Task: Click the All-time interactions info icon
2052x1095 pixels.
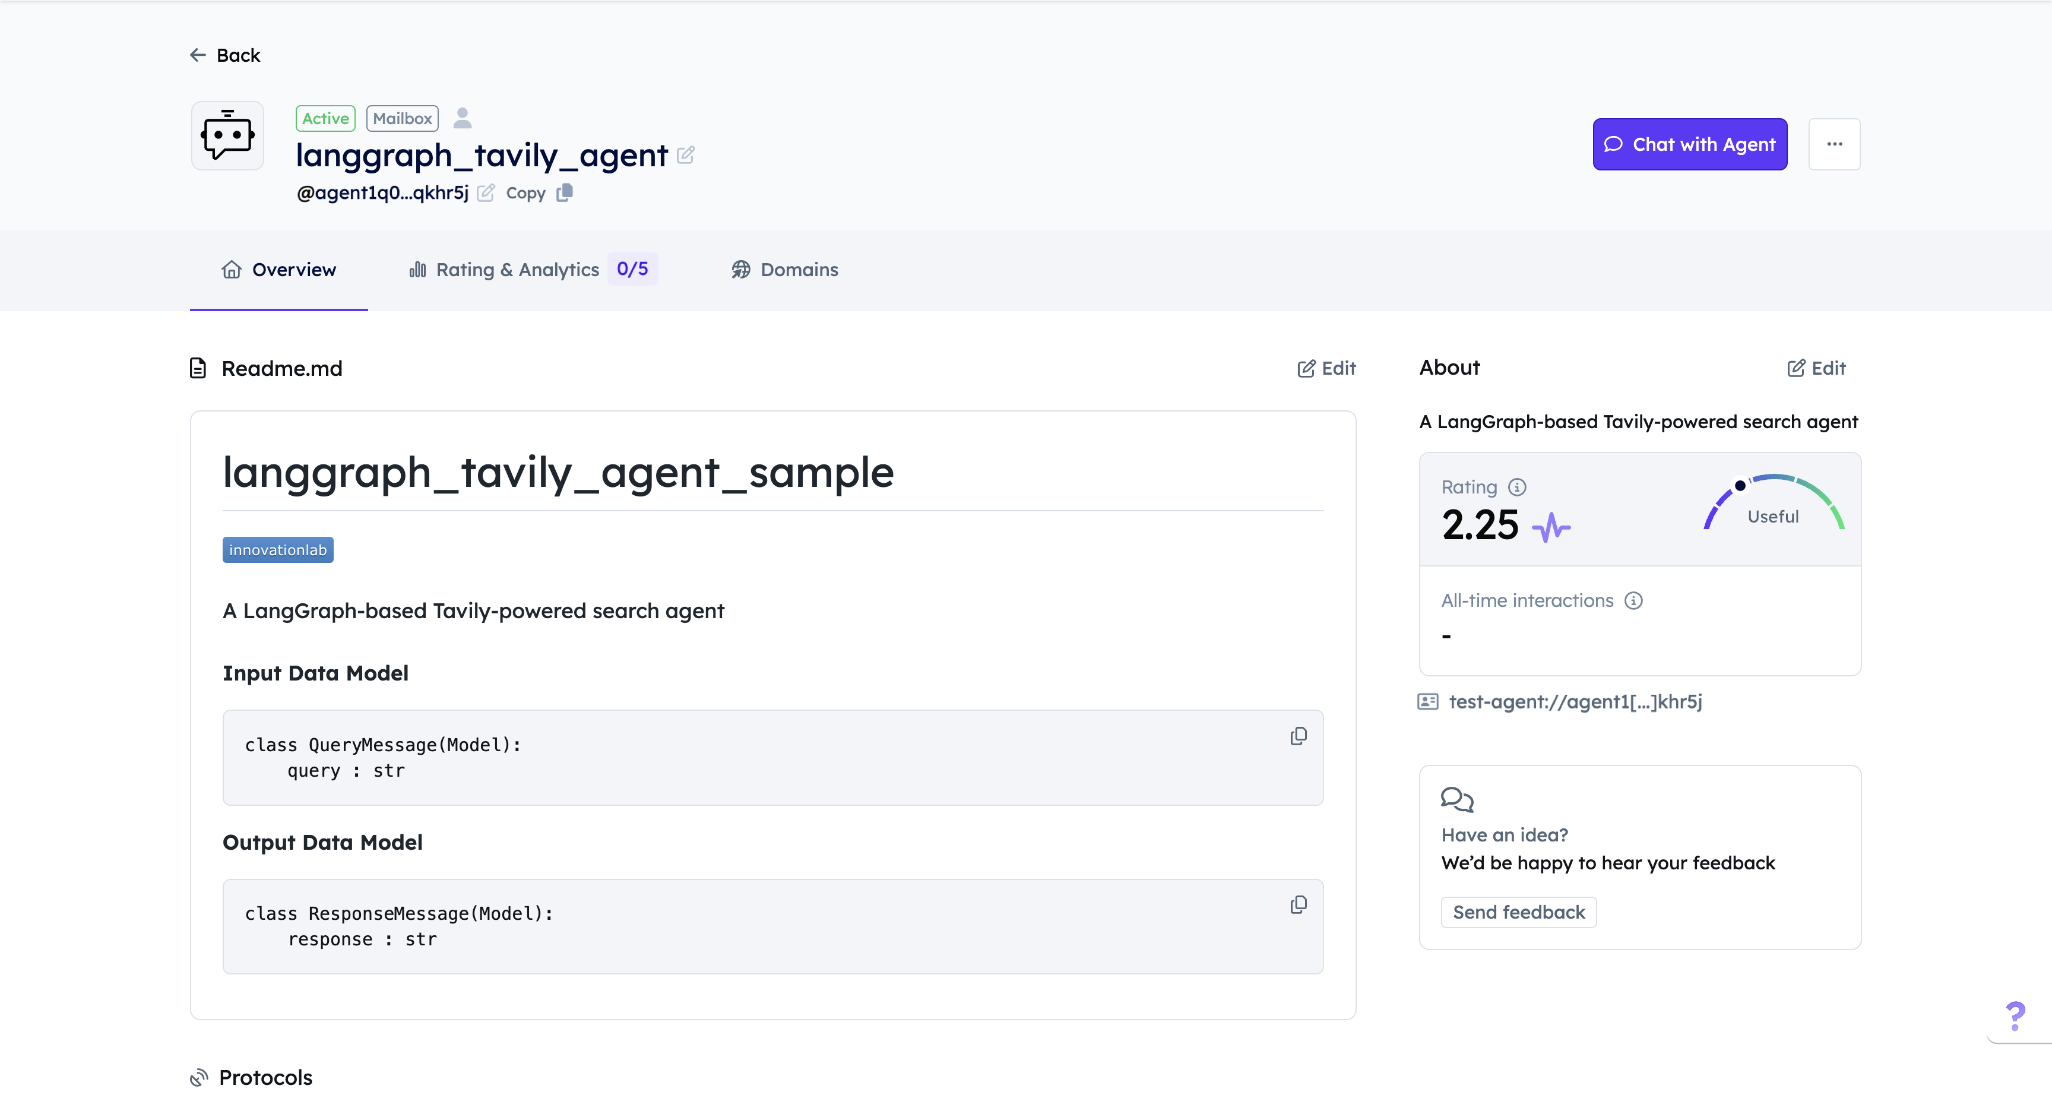Action: [1633, 601]
